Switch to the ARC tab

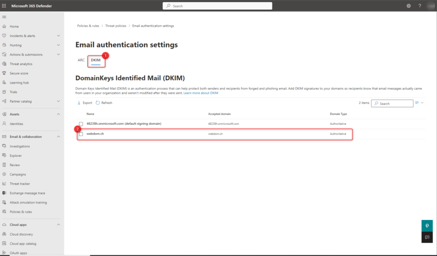81,60
